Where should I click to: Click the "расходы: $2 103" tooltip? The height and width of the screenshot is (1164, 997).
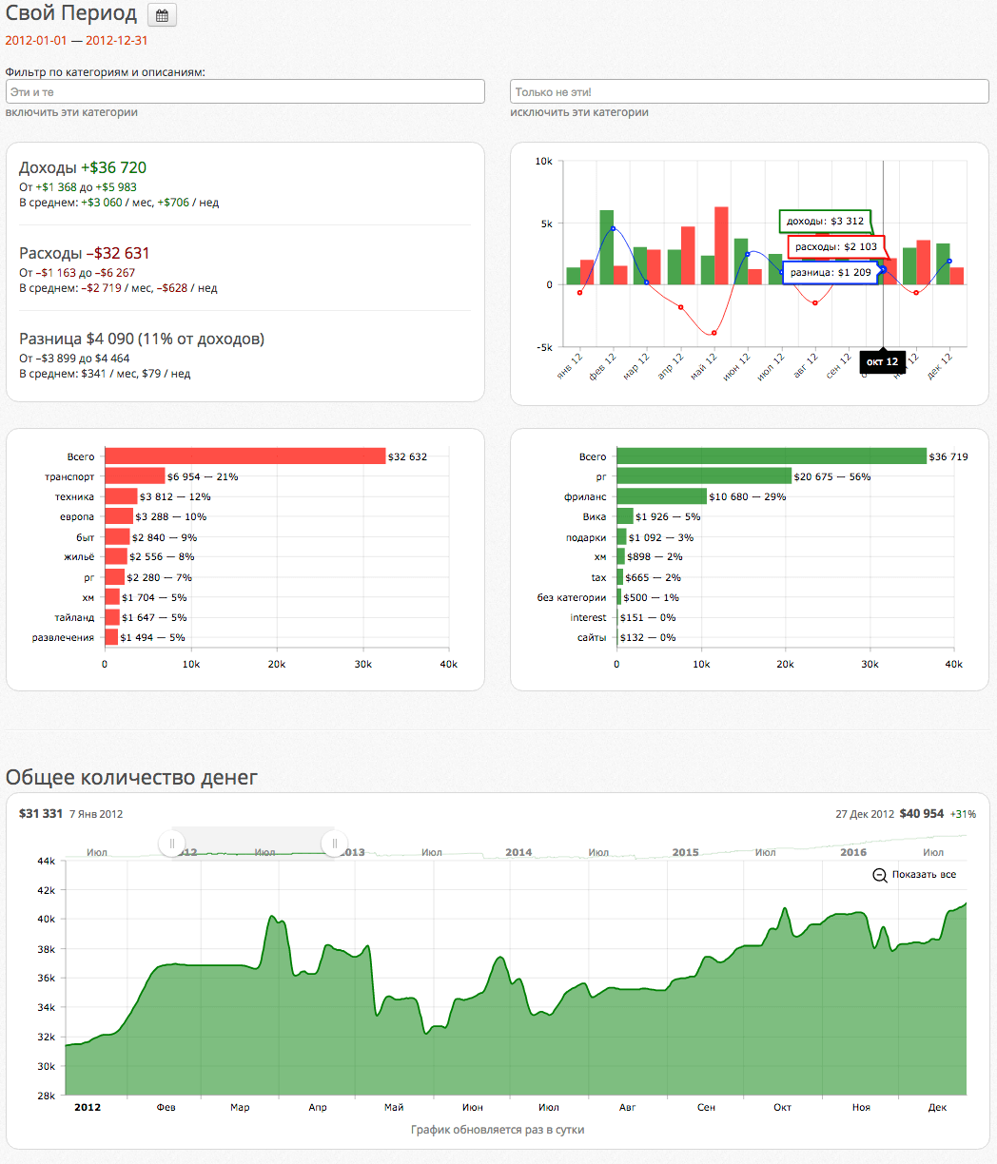point(836,247)
